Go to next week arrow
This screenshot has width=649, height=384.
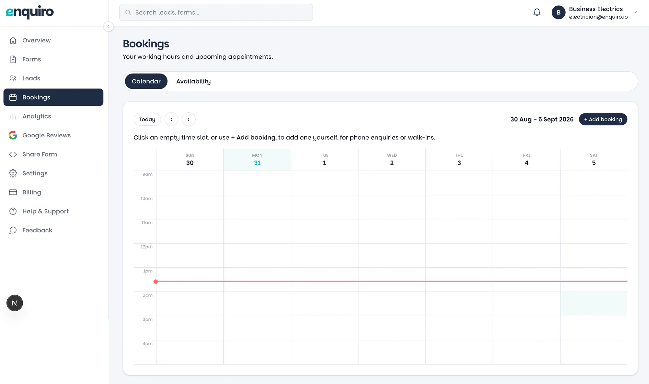click(189, 119)
